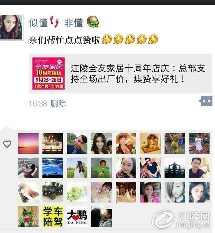Select the pink sunset liker avatar
Viewport: 215px width, 233px height.
pos(28,143)
